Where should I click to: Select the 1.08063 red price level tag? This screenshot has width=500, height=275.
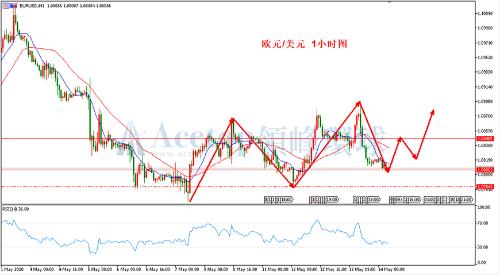(485, 170)
